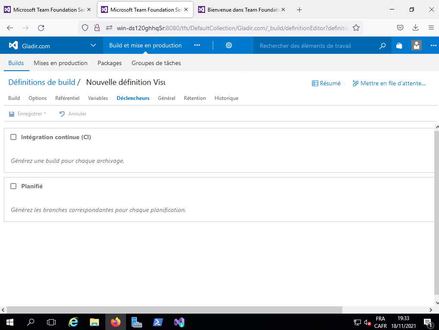Open the settings gear icon
Viewport: 439px width, 330px height.
coord(229,46)
